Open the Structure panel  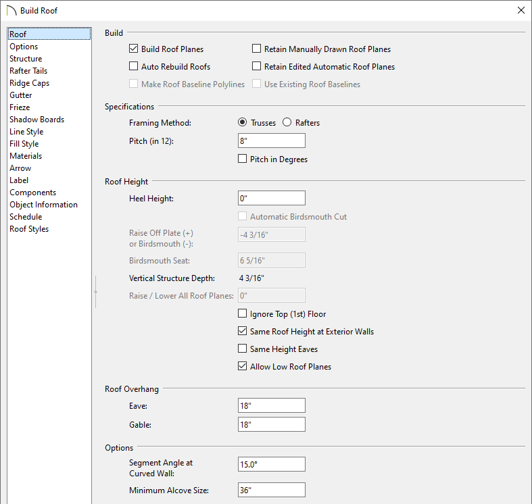[26, 59]
